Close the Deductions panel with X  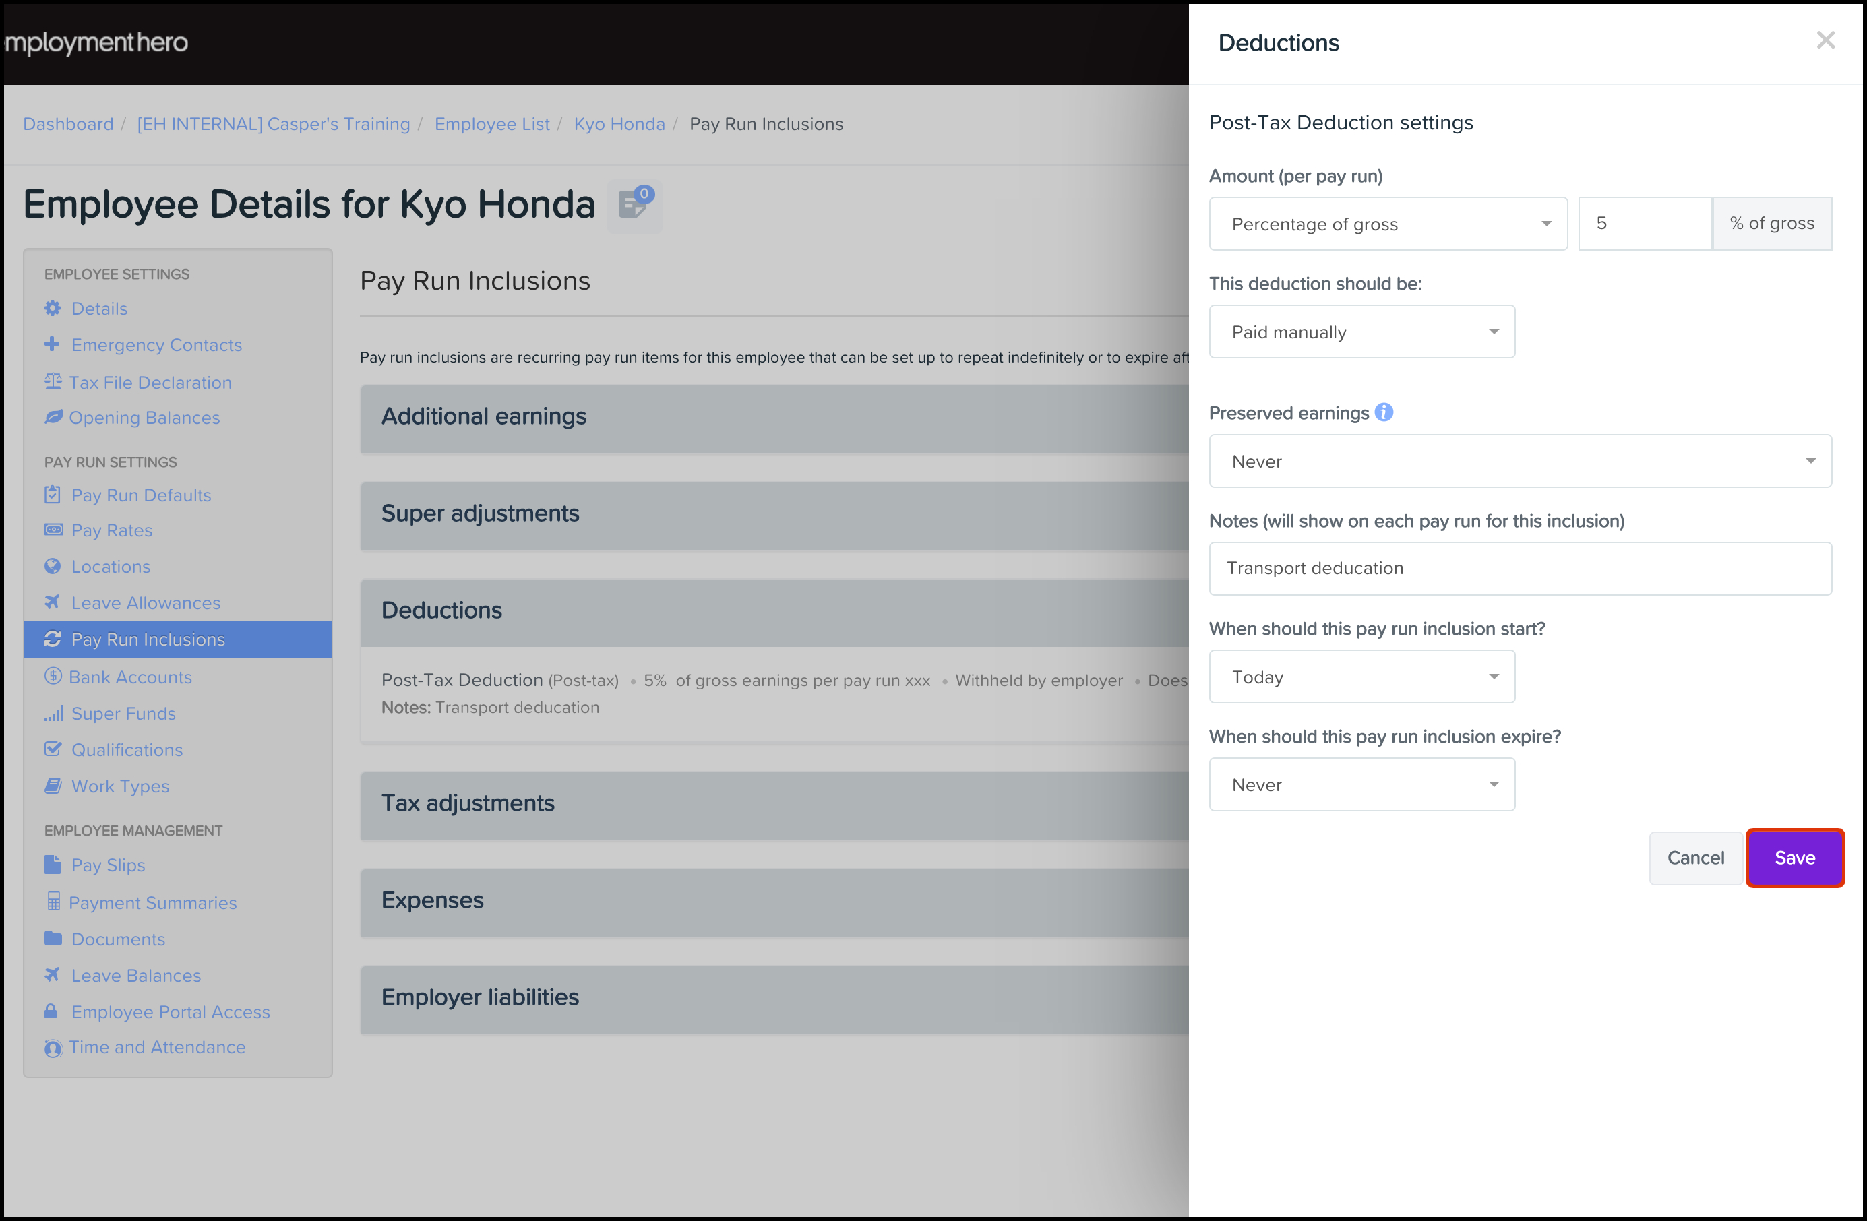pos(1825,41)
